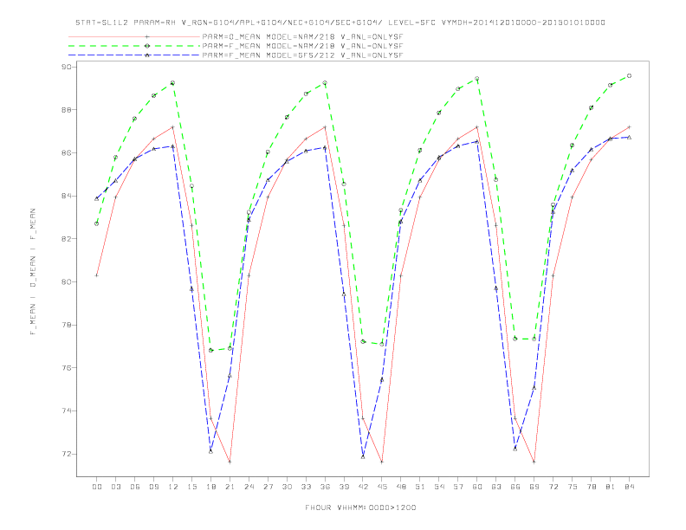Screen dimensions: 686x530
Task: Click the green dashed line sample in legend
Action: pyautogui.click(x=134, y=46)
